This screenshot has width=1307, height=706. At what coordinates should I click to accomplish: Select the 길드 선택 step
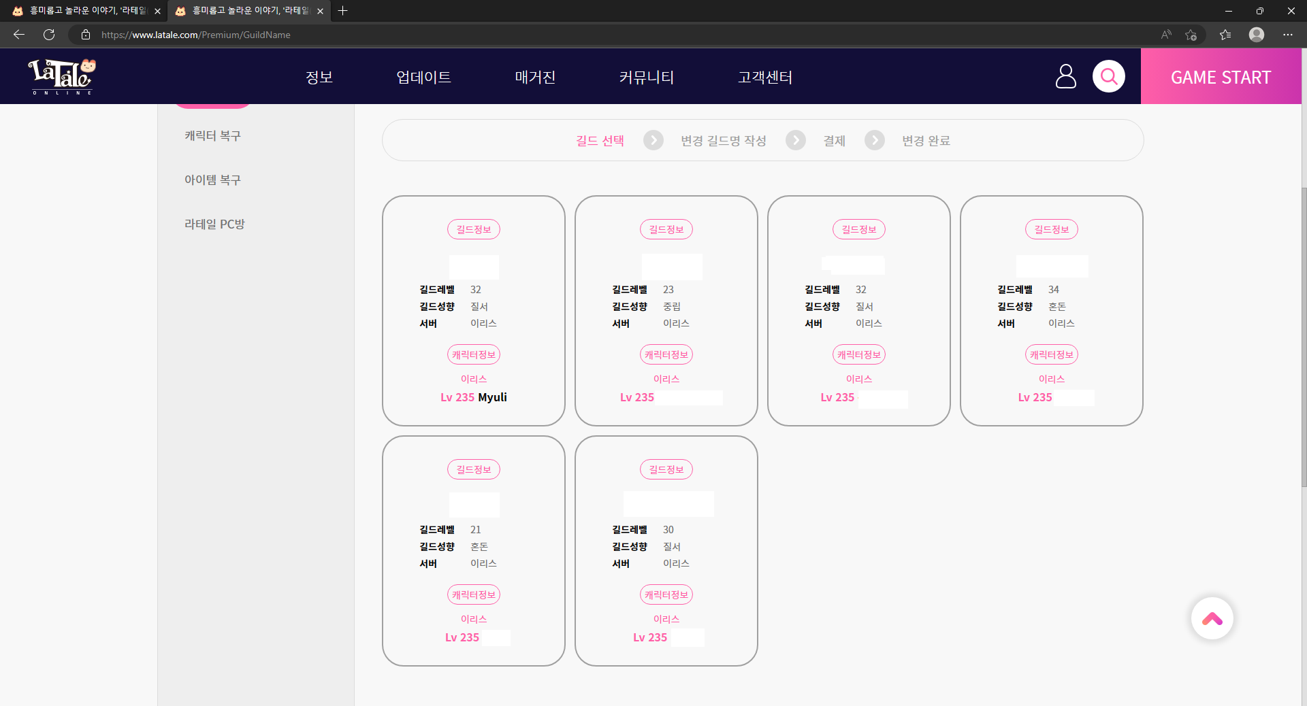(x=600, y=140)
